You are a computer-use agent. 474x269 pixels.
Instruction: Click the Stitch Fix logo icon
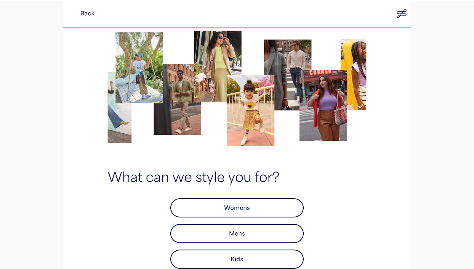pyautogui.click(x=401, y=14)
